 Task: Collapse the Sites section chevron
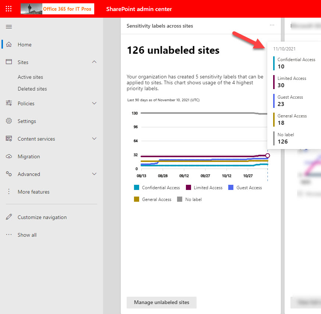click(94, 62)
